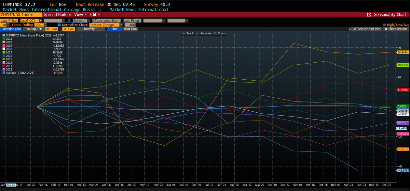
Task: Click the 2019 pink legend swatch
Action: click(4, 45)
